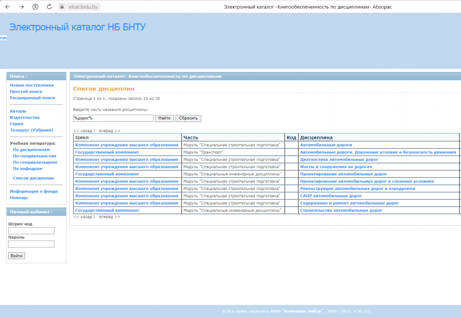Sort table by Цикл column header
The width and height of the screenshot is (461, 317).
(82, 137)
